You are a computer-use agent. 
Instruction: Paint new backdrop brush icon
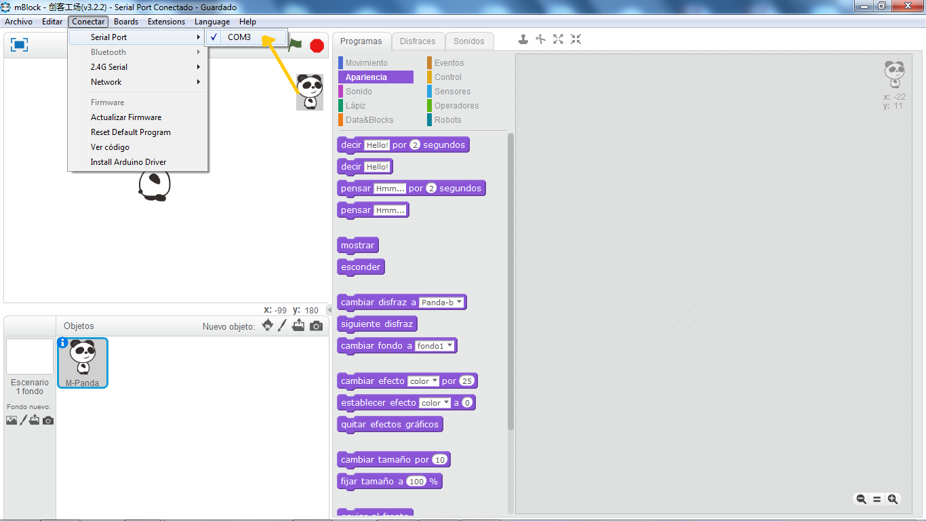coord(23,420)
